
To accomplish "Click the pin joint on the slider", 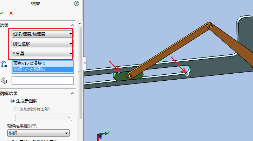I will [129, 76].
